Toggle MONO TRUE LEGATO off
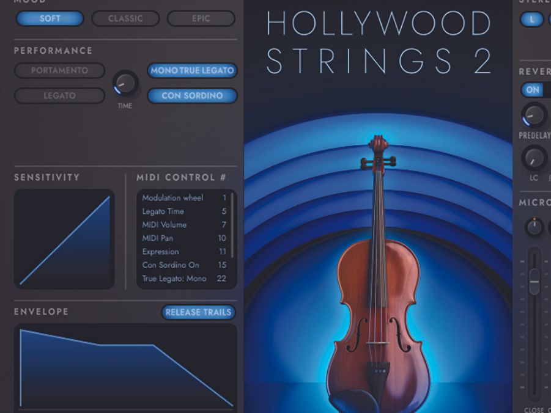 coord(192,70)
